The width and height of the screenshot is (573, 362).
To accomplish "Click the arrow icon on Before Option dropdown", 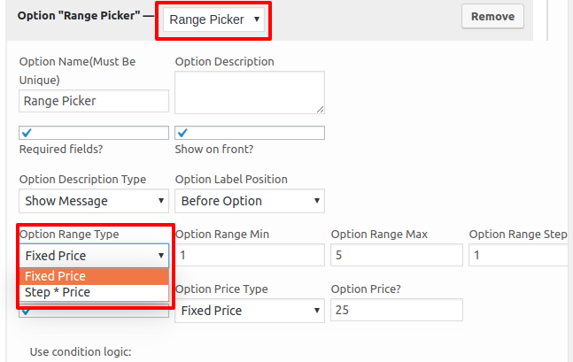I will point(316,201).
